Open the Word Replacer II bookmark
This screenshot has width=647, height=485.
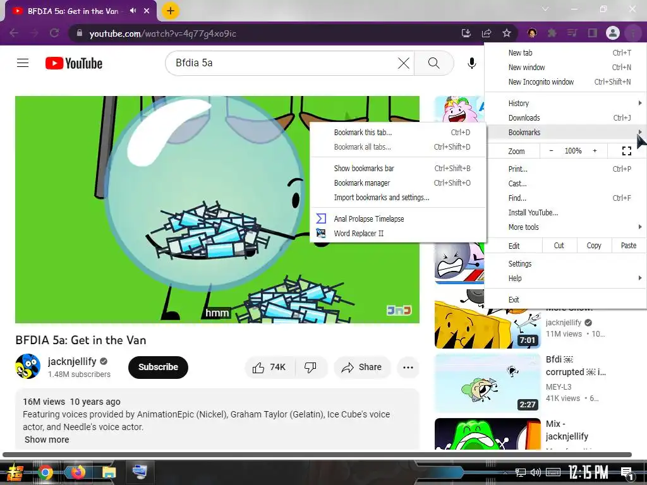point(398,234)
